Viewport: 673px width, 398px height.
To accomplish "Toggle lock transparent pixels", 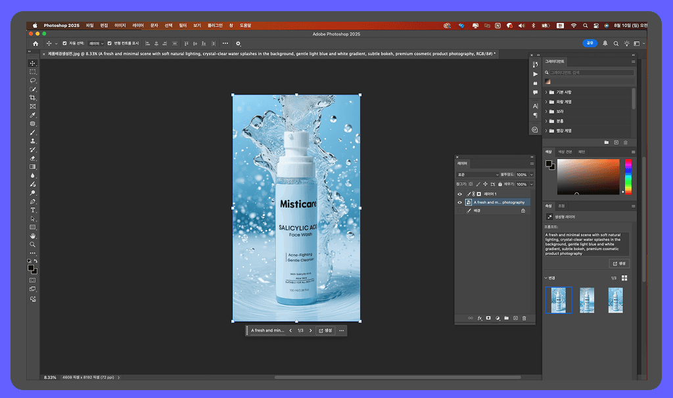I will [471, 184].
